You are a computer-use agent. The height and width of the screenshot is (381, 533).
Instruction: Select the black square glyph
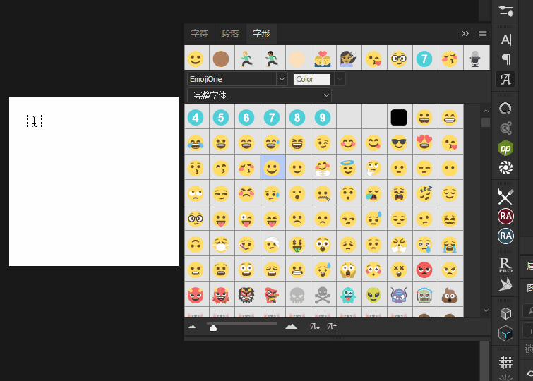(399, 118)
